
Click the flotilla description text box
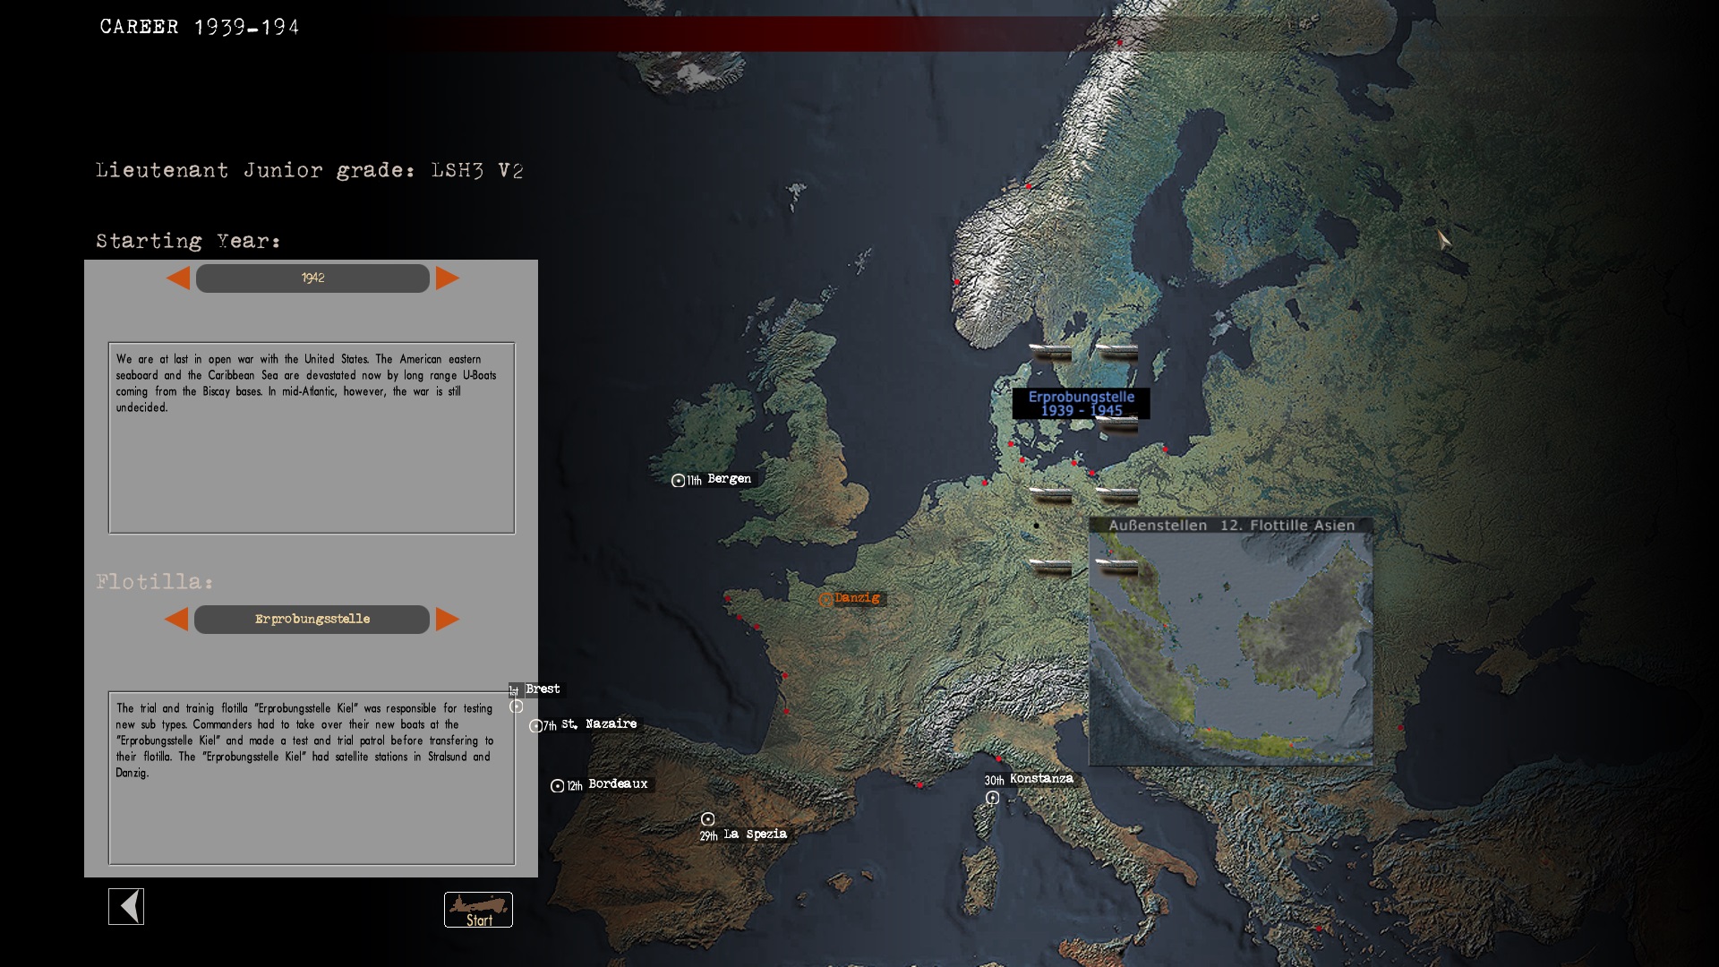coord(312,778)
